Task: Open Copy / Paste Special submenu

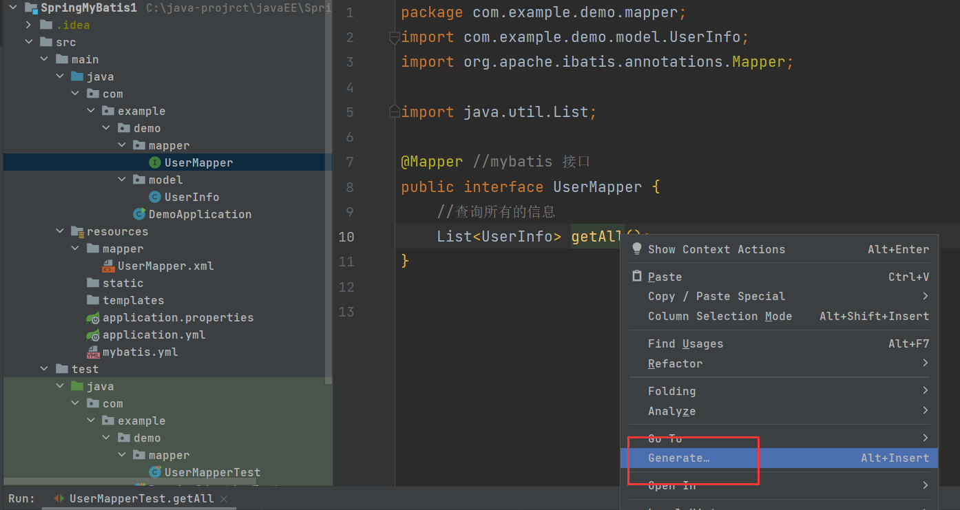Action: tap(780, 296)
